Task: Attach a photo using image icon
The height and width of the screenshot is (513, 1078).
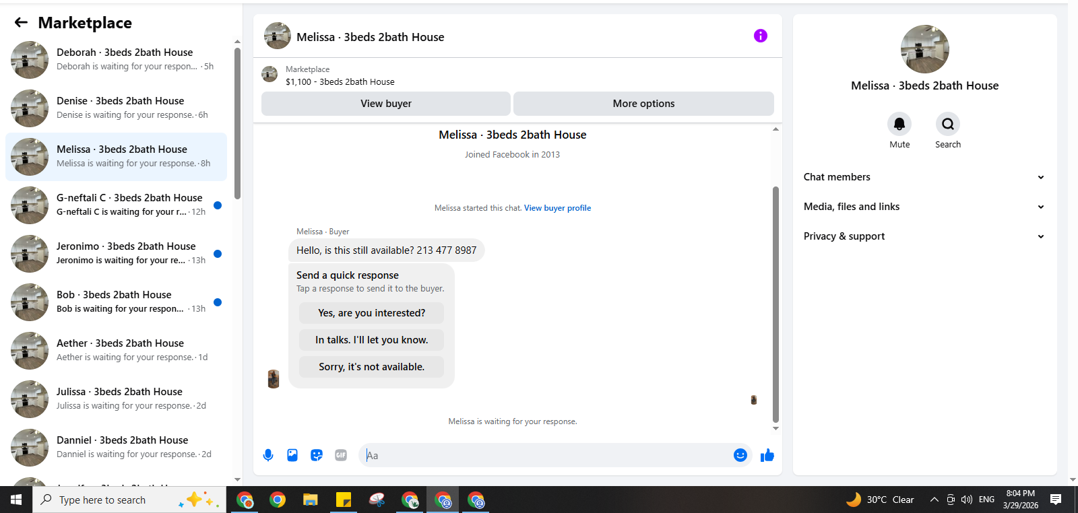Action: click(292, 455)
